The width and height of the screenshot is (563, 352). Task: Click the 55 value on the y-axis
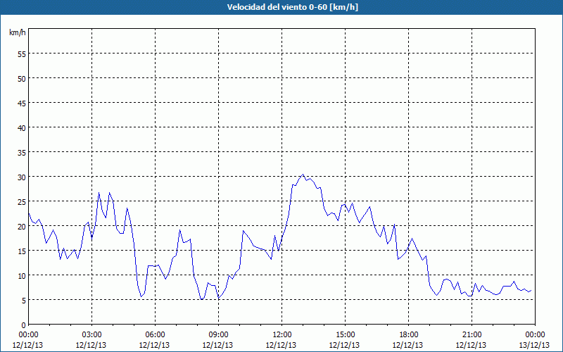pos(22,54)
